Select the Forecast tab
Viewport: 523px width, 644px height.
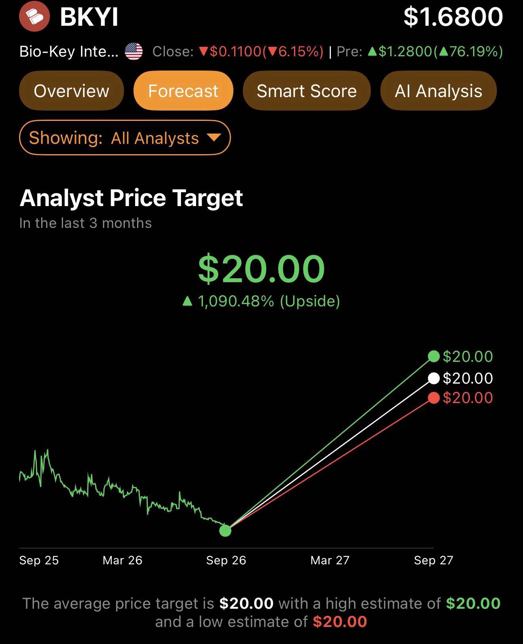point(183,91)
